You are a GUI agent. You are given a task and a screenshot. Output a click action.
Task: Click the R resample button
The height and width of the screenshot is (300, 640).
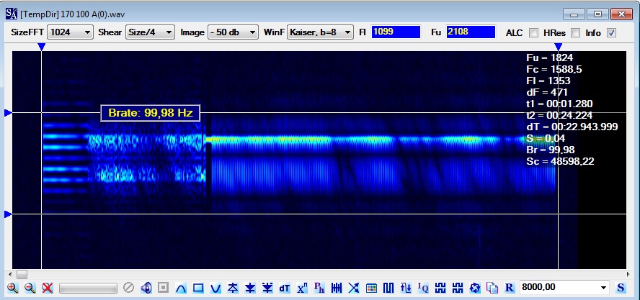point(510,288)
